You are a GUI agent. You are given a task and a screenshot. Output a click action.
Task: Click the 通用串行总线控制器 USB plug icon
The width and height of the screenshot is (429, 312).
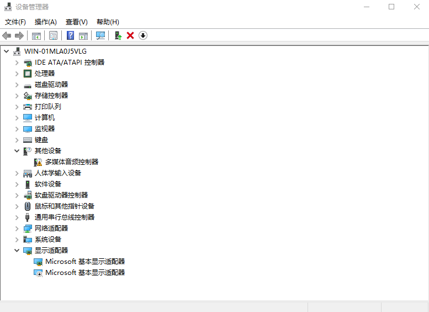click(x=27, y=217)
